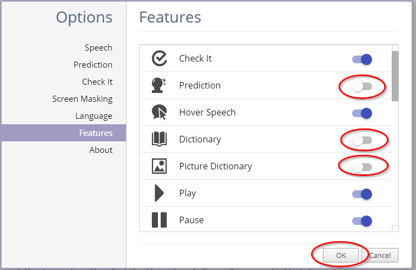Click the Prediction crystal ball icon
Viewport: 416px width, 270px height.
159,85
